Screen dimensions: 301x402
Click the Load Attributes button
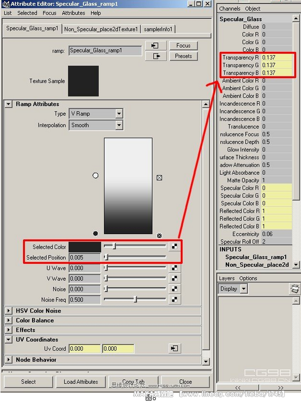click(x=81, y=382)
